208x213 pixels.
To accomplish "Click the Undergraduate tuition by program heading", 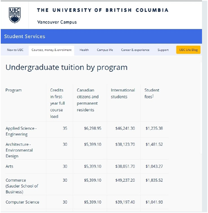I will 66,68.
